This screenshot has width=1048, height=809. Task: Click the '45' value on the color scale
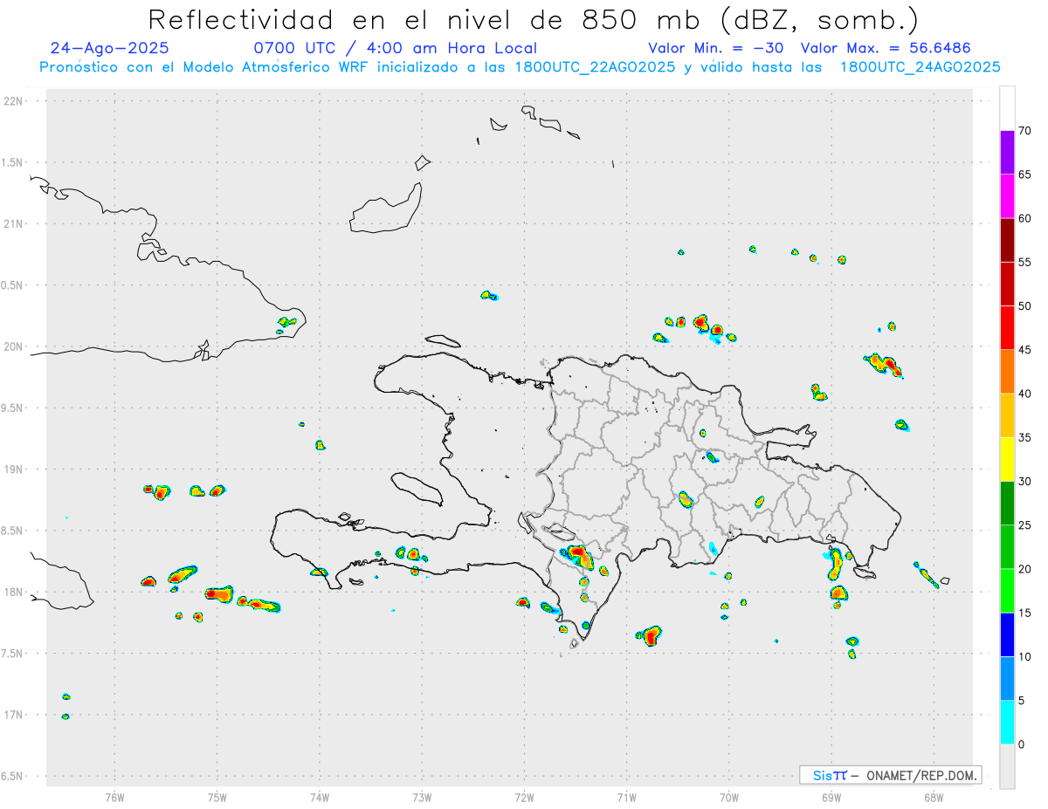tap(1024, 350)
